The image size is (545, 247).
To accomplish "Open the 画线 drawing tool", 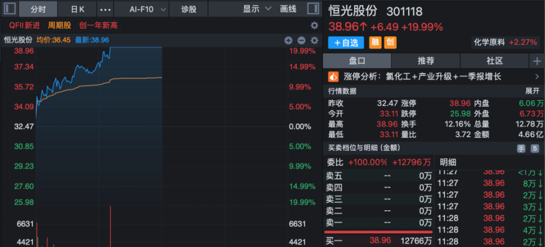I will [x=288, y=9].
